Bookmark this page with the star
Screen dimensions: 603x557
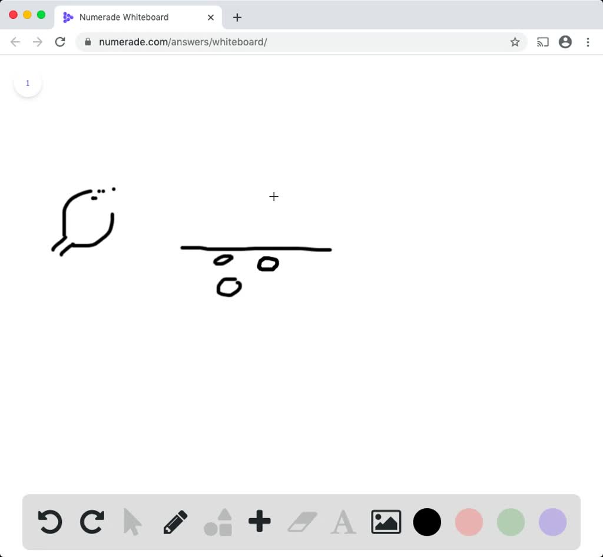point(515,42)
